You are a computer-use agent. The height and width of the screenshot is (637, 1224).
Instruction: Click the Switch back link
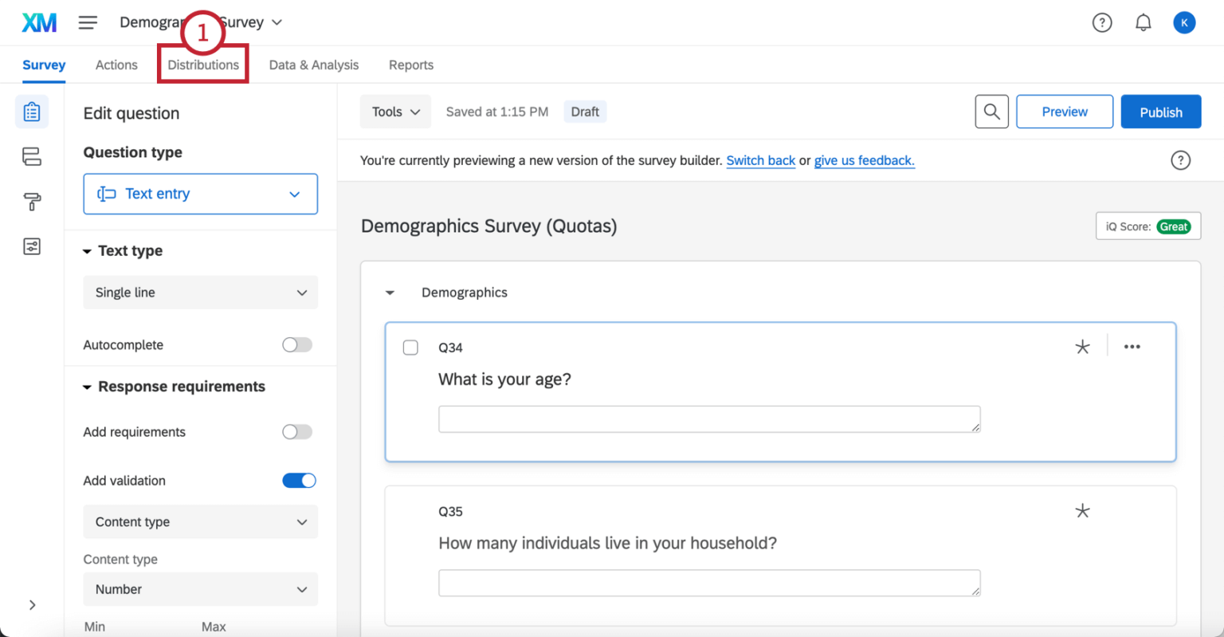(760, 160)
